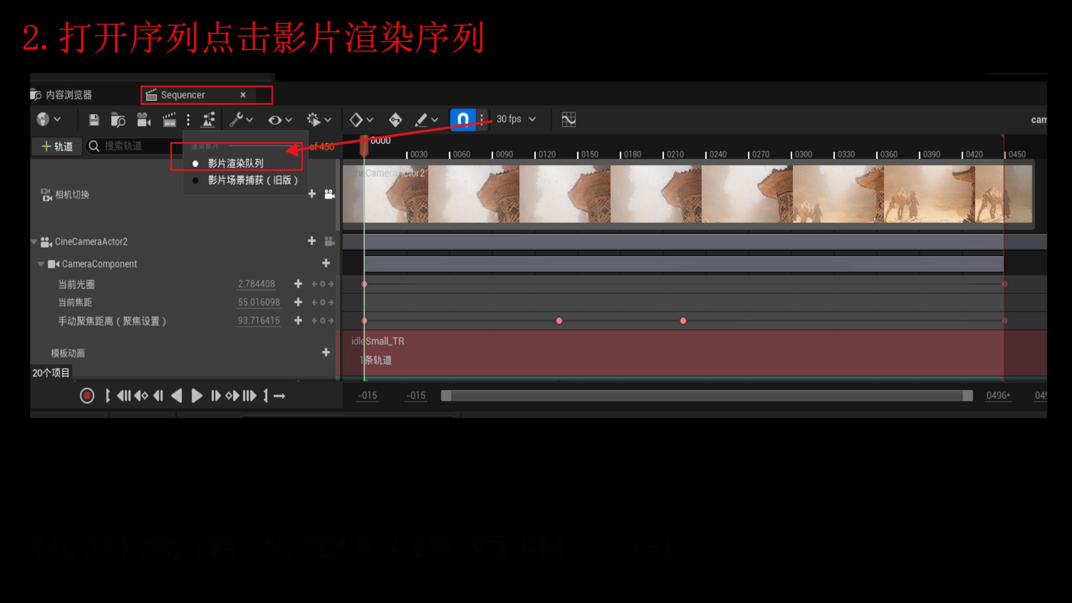Play the sequence forward
The width and height of the screenshot is (1072, 603).
[196, 396]
